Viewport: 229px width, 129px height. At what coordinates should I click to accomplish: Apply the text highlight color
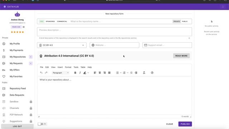85,73
